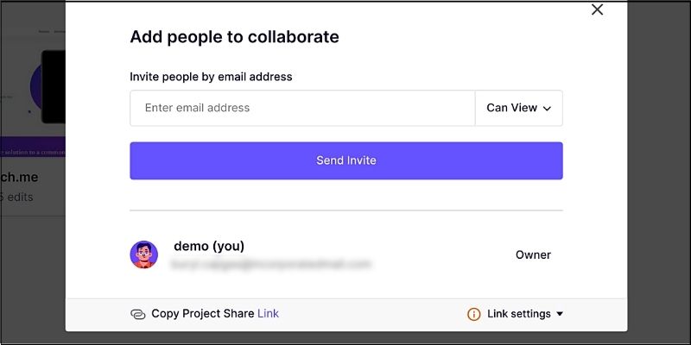Close the collaborate dialog with the X
This screenshot has width=691, height=345.
(x=597, y=9)
